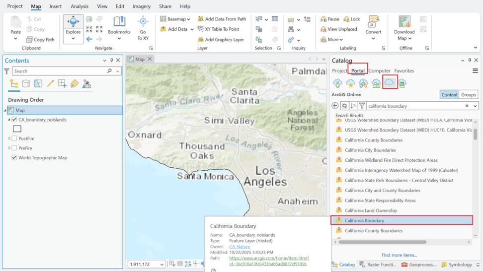Switch catalog to Content view
The width and height of the screenshot is (483, 272).
click(x=449, y=94)
